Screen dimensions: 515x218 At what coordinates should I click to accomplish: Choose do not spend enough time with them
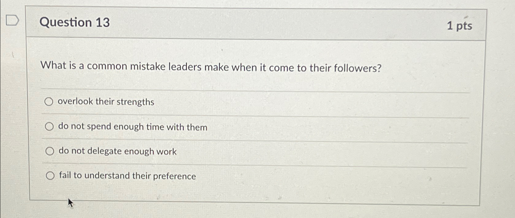tap(50, 127)
